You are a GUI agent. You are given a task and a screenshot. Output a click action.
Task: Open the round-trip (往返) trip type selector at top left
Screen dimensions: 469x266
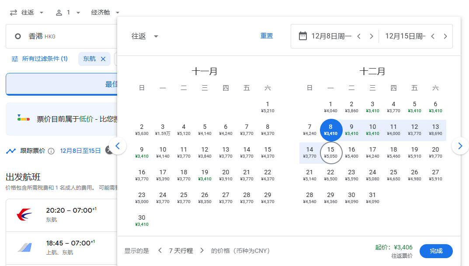click(x=26, y=13)
